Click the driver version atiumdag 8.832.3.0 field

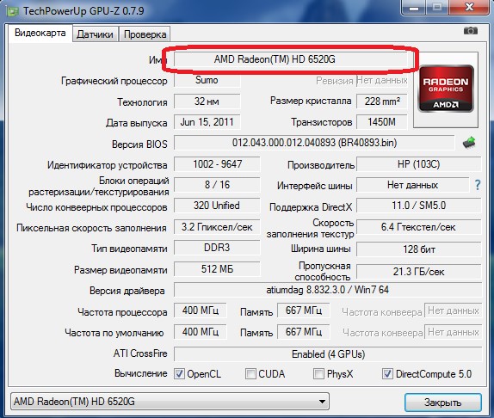pos(328,290)
